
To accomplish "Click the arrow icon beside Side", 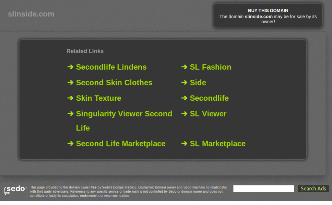I will tap(184, 83).
